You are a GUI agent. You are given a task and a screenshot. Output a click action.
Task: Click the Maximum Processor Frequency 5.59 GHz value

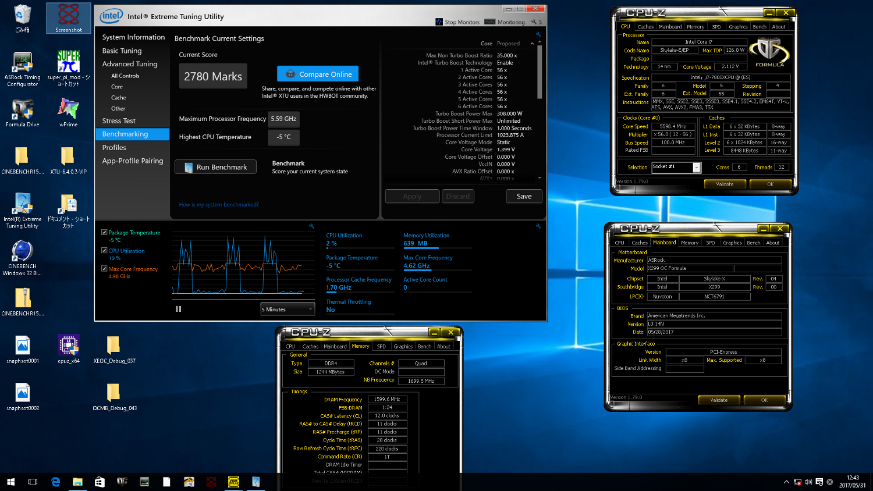pos(283,119)
